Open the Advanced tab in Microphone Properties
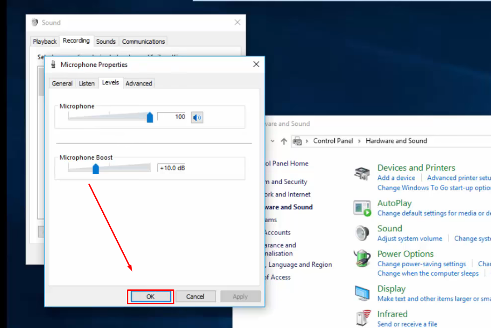This screenshot has height=328, width=491. [x=139, y=84]
